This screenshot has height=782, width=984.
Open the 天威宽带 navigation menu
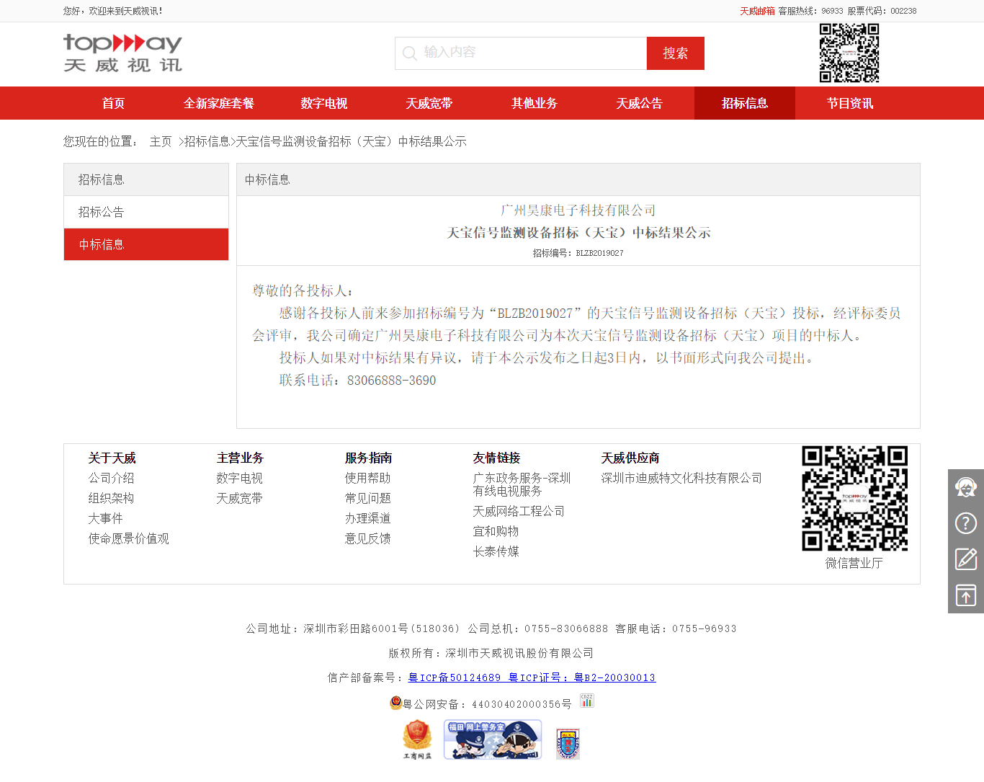coord(429,103)
